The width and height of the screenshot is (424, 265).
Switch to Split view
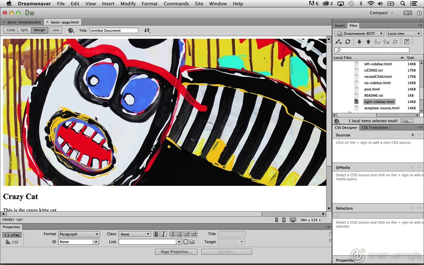(24, 30)
